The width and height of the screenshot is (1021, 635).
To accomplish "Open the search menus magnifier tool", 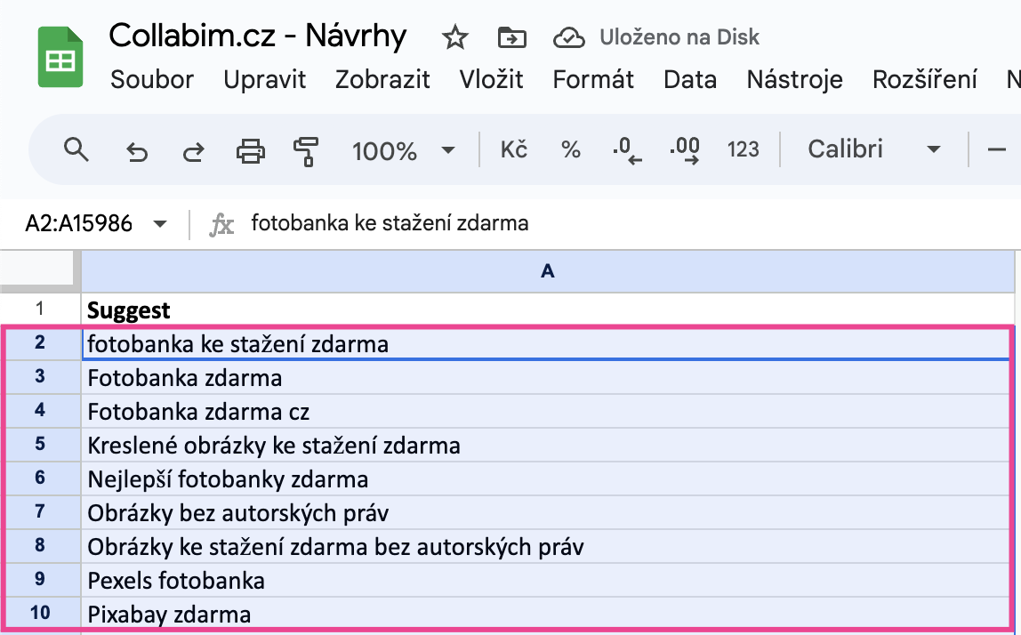I will (76, 150).
